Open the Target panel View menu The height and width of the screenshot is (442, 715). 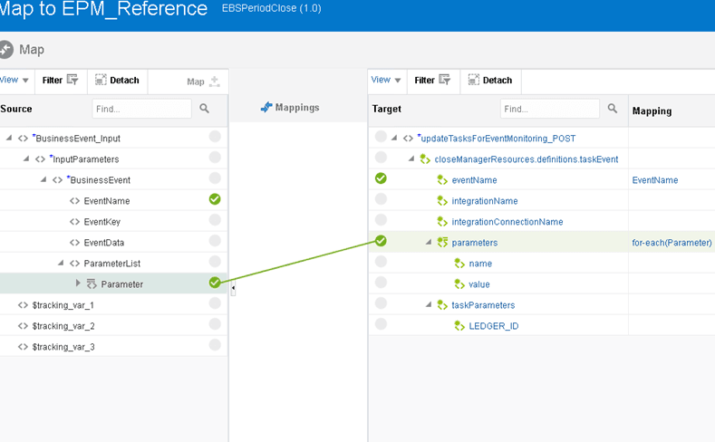coord(386,80)
